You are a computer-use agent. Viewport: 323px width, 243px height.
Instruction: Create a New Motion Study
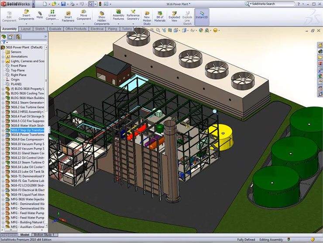click(x=147, y=18)
